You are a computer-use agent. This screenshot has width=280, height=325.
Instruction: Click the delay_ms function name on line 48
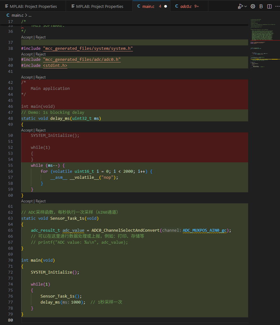point(60,118)
